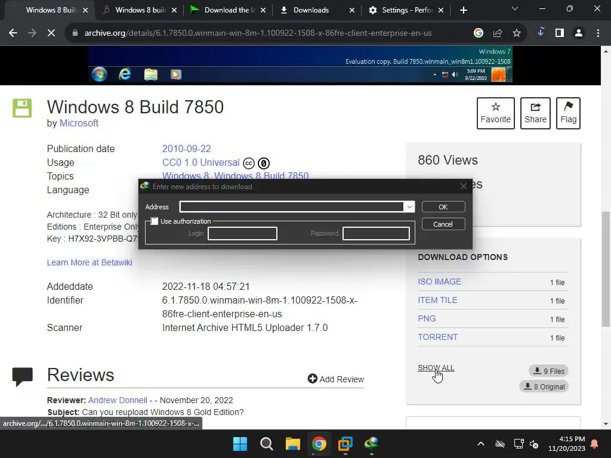This screenshot has height=458, width=611.
Task: Open a new browser tab with plus
Action: (463, 10)
